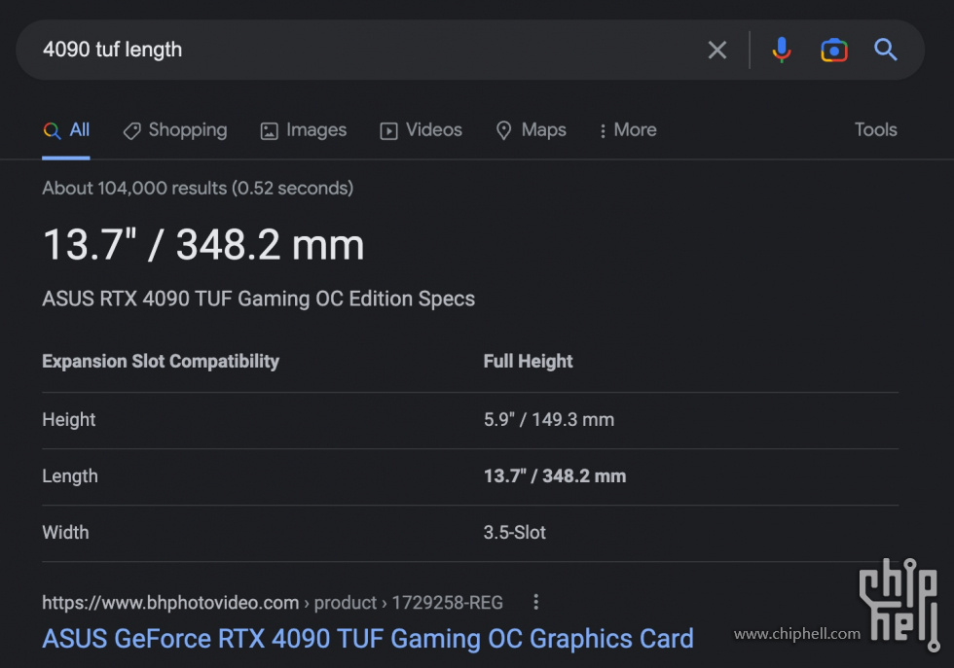954x668 pixels.
Task: Click the location pin icon beside Maps
Action: [x=504, y=130]
